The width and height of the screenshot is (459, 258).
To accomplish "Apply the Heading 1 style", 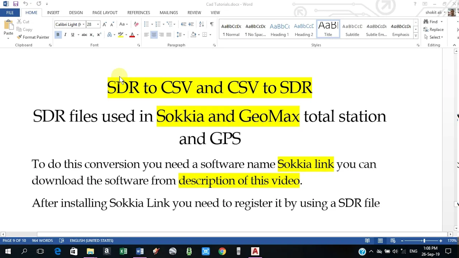I will [280, 29].
